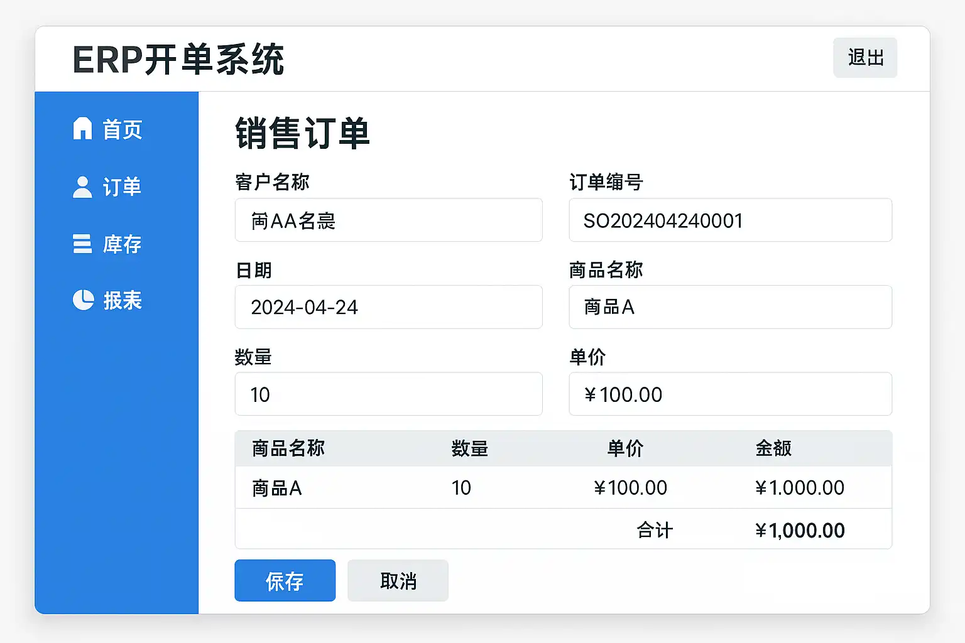
Task: Click the 金额 column header
Action: [773, 448]
